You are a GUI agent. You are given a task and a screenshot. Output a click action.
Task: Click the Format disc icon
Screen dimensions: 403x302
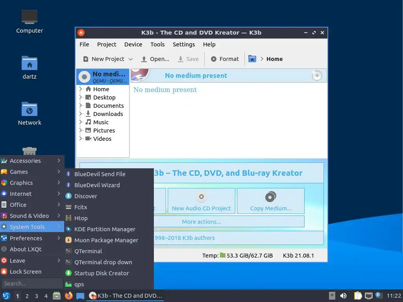[x=214, y=59]
